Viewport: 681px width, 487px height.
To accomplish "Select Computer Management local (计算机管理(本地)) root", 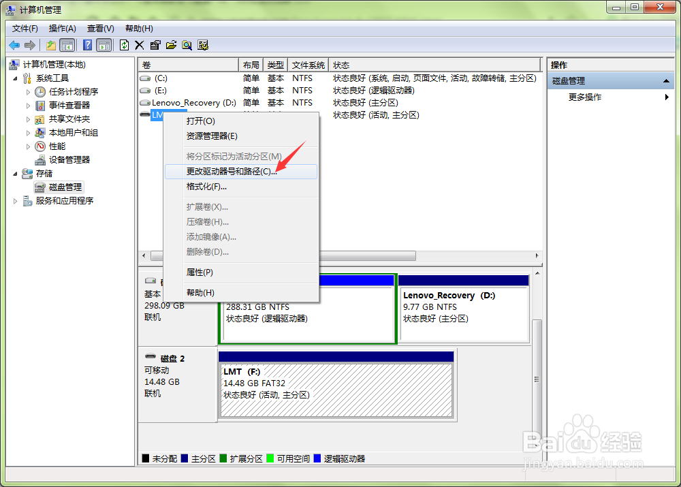I will pos(54,65).
